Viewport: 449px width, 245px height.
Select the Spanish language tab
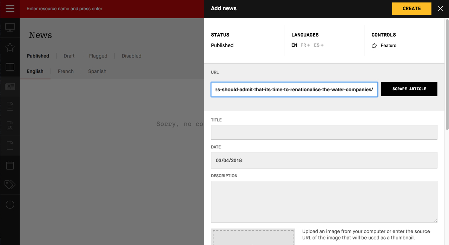point(97,71)
